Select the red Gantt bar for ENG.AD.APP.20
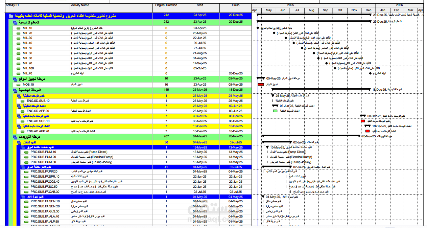Screen dimensions: 427x228 [x=367, y=131]
